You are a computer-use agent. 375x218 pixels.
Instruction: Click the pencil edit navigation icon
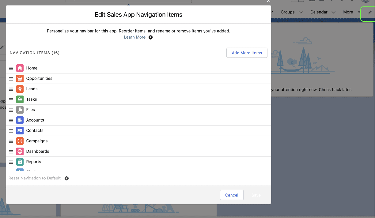click(x=369, y=13)
